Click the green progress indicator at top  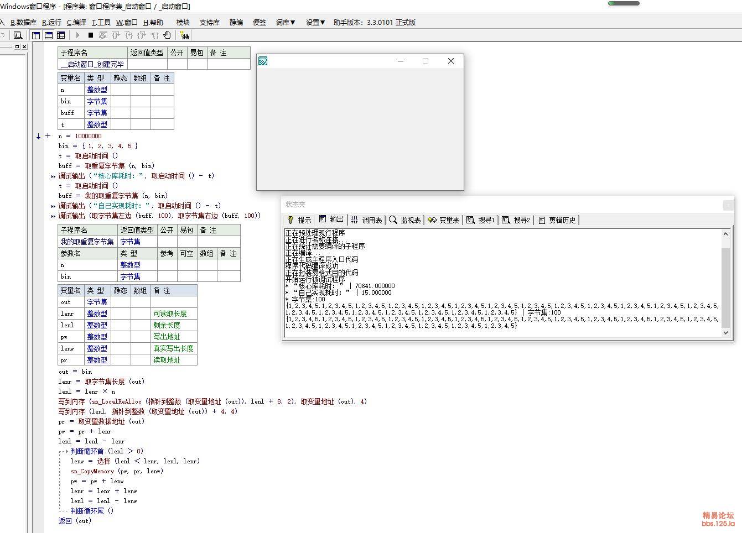(624, 3)
